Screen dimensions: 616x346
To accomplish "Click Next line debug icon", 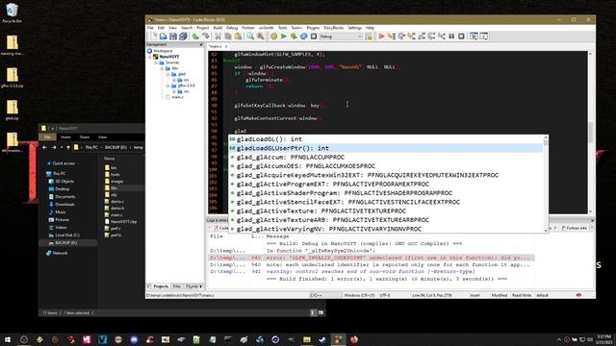I will (401, 37).
